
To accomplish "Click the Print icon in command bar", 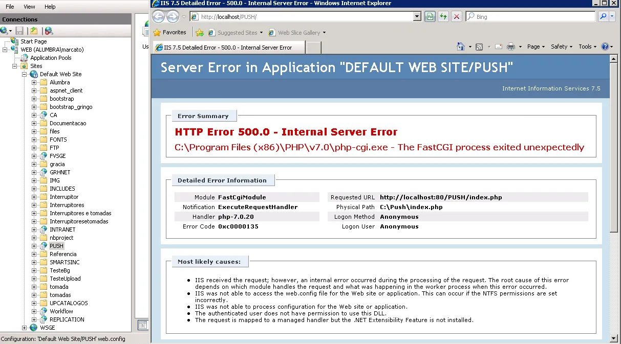I will pyautogui.click(x=510, y=47).
